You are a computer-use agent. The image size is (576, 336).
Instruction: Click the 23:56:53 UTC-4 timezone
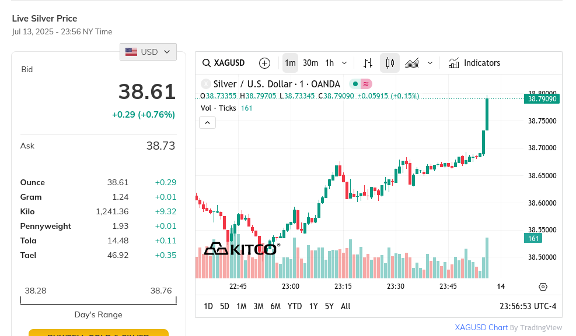tap(528, 306)
